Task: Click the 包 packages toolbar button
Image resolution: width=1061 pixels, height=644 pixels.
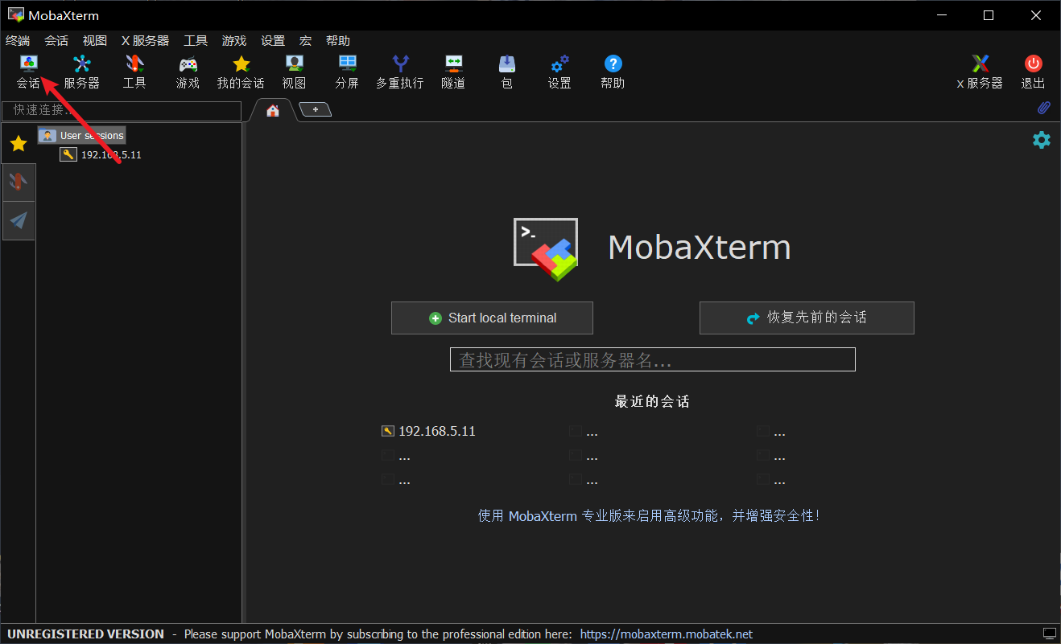Action: pos(506,72)
